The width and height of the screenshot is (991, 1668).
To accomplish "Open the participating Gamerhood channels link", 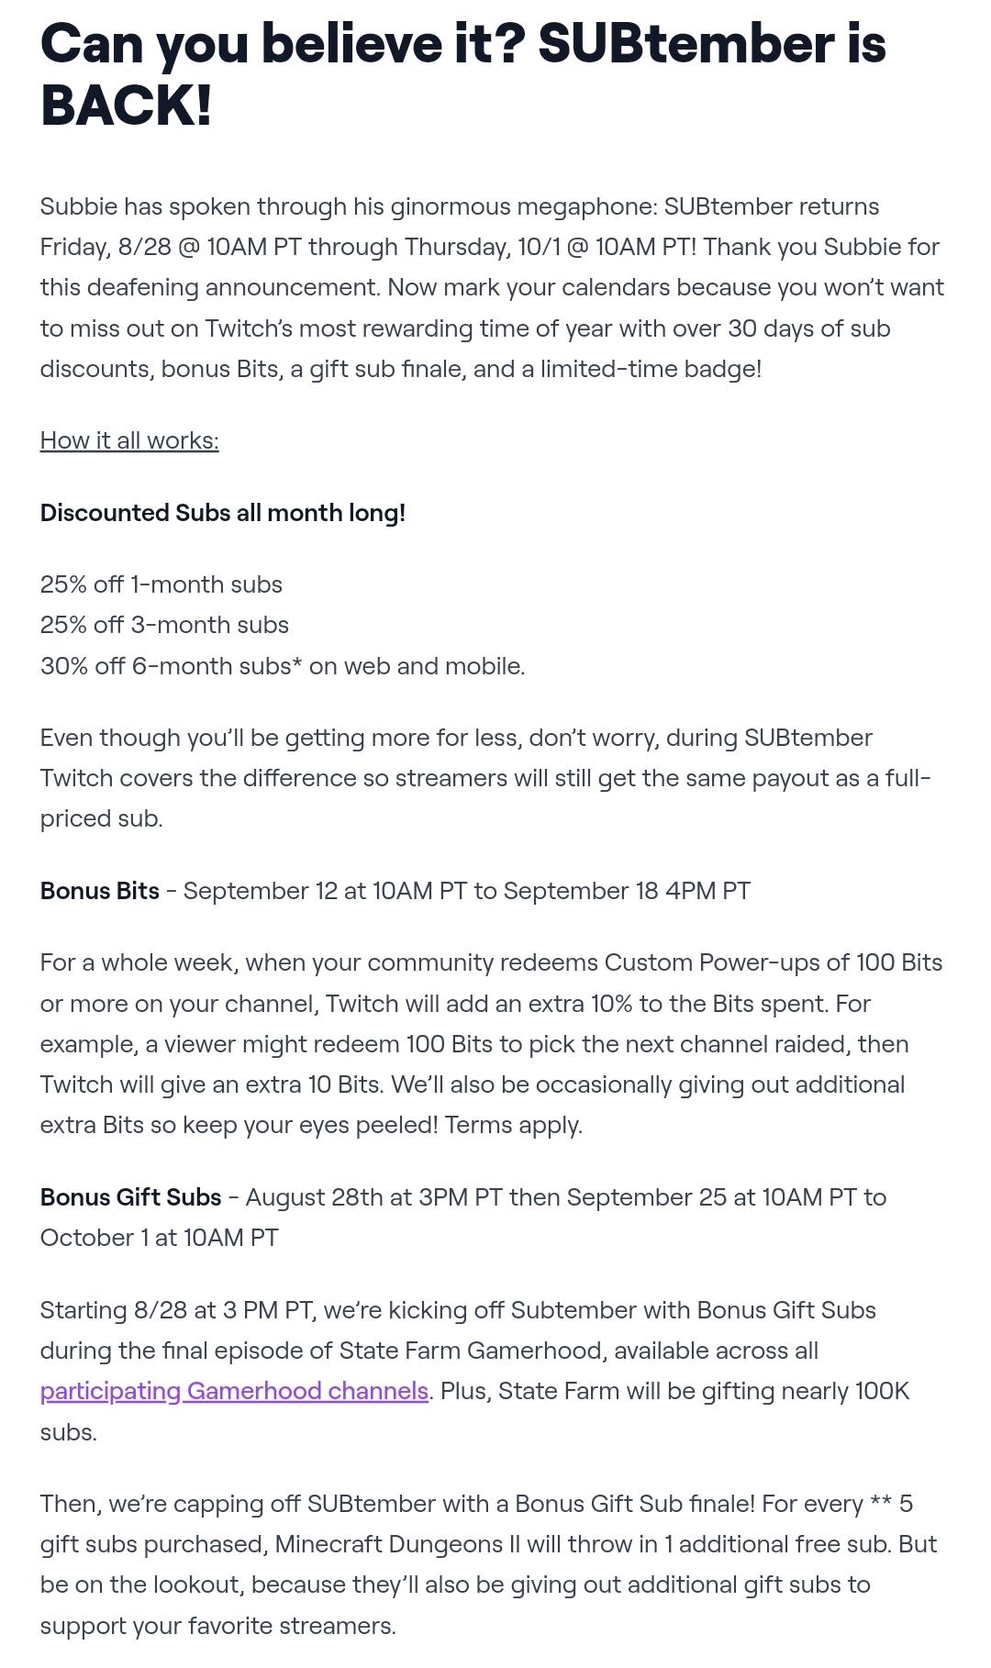I will pos(235,1391).
